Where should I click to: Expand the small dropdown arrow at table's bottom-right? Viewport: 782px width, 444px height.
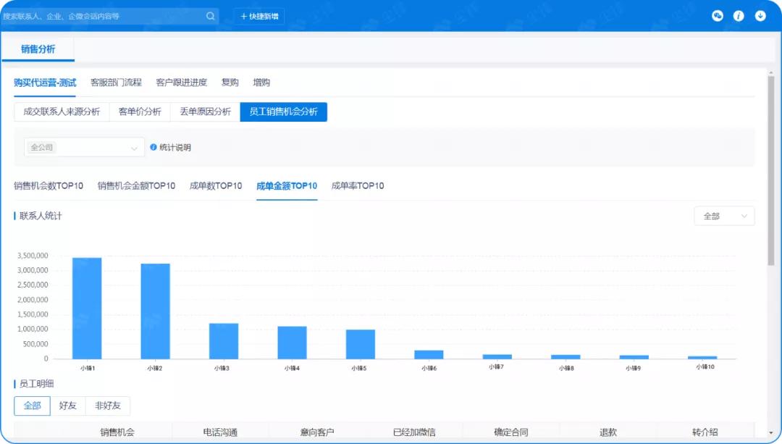coord(772,432)
